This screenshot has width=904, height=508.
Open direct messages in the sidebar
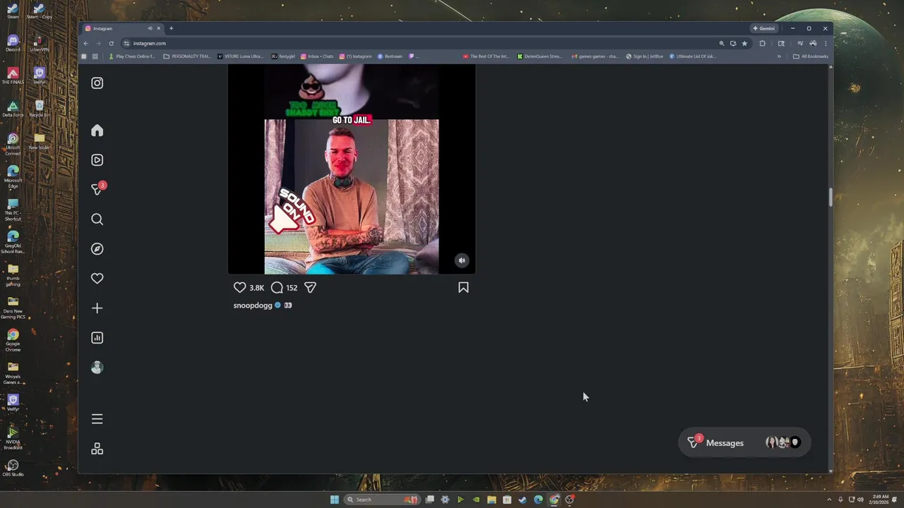point(97,189)
